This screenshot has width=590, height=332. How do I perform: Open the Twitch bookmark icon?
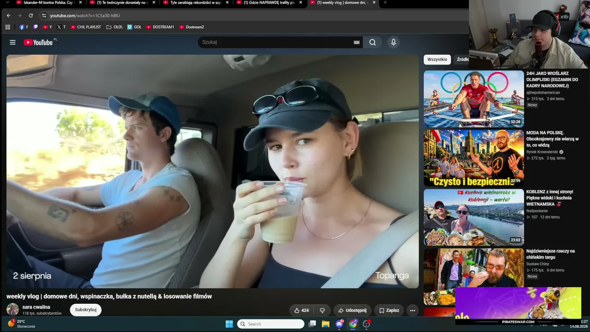click(36, 27)
